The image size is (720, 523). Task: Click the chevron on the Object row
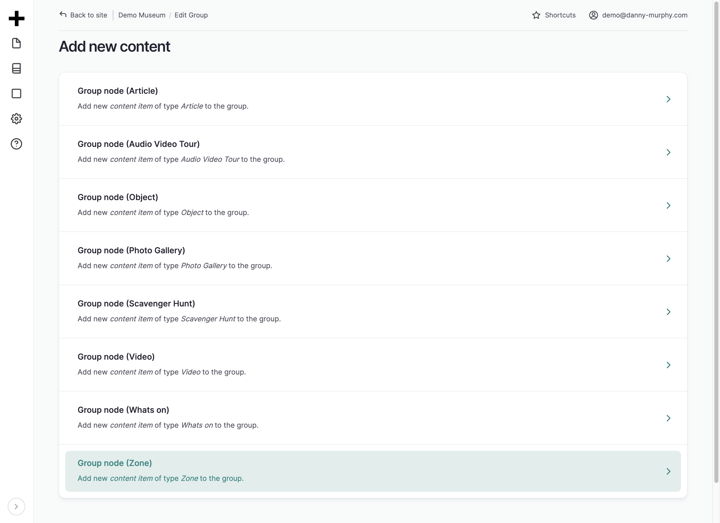[669, 205]
